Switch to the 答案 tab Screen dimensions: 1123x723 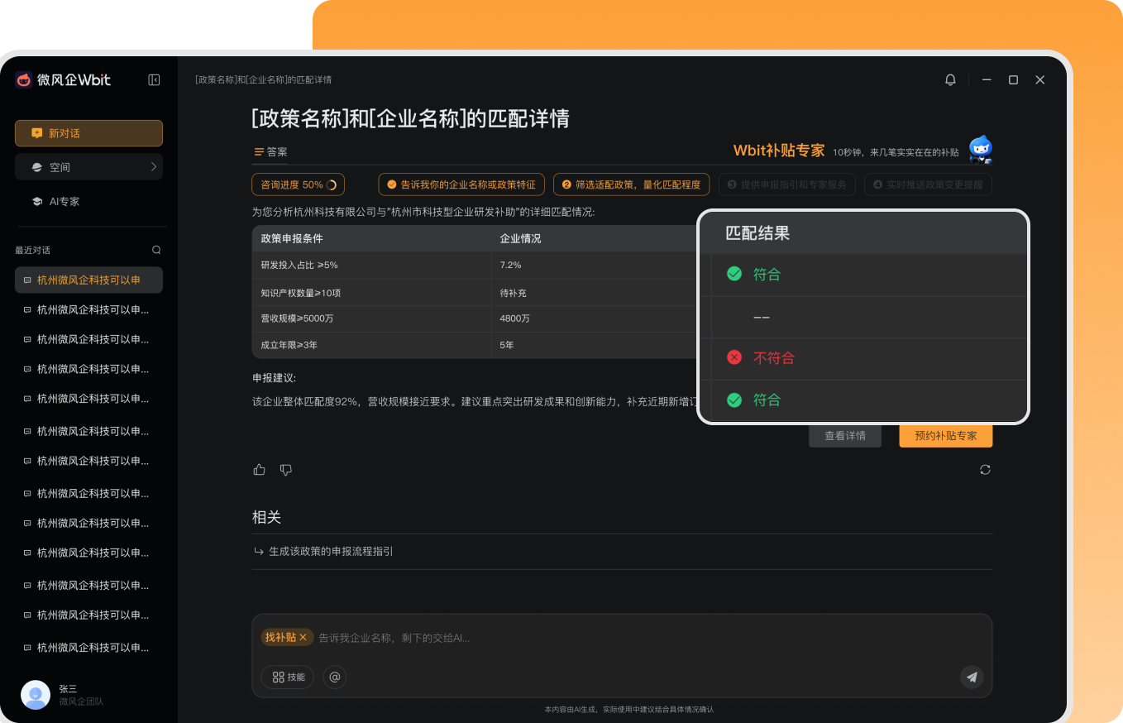click(271, 152)
